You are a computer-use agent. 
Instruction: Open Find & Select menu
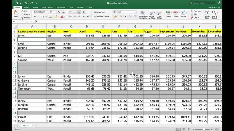click(215, 15)
